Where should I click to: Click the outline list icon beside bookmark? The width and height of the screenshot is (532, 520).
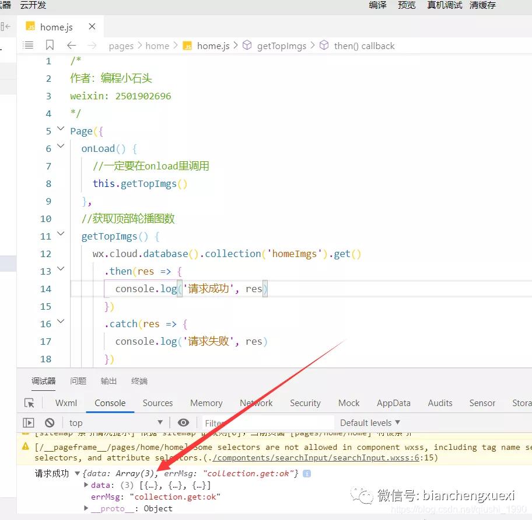point(28,46)
